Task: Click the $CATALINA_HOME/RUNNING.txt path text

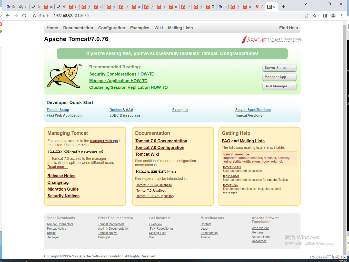Action: 156,172
